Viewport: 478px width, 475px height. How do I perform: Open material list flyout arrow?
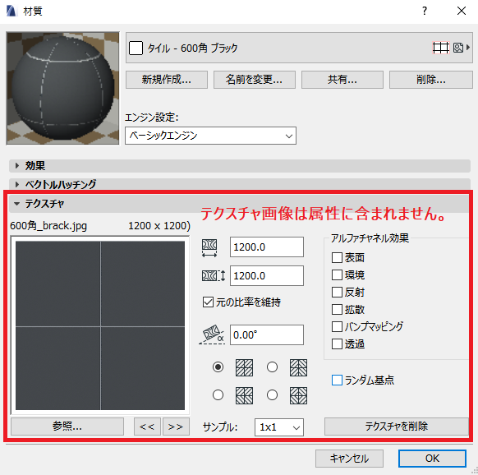coord(468,48)
